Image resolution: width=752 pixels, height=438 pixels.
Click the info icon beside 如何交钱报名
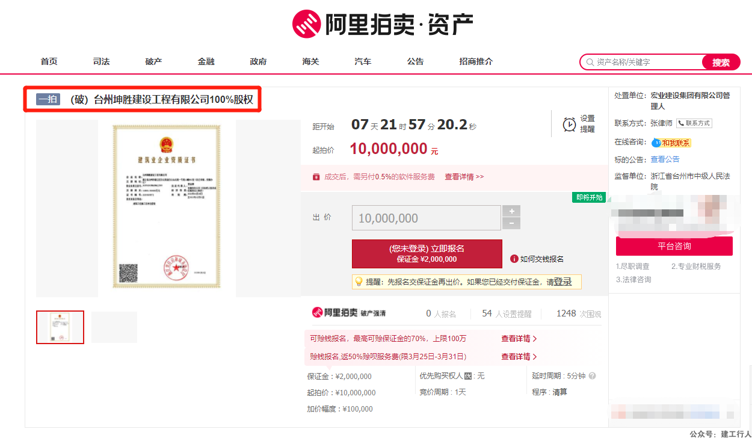click(514, 259)
